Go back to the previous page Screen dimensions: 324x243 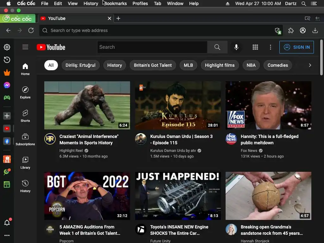tap(8, 30)
